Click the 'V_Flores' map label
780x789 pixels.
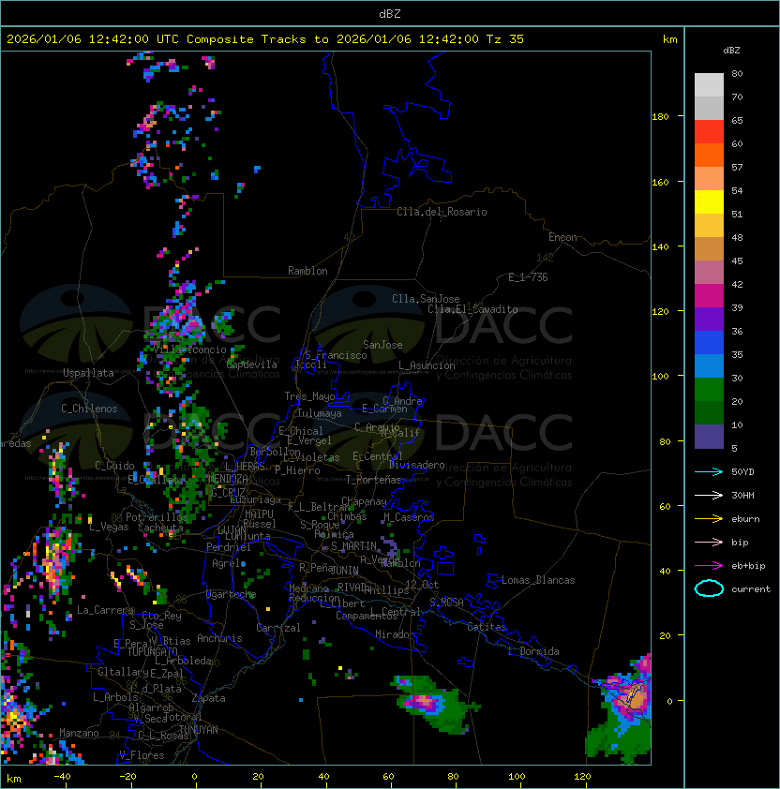(x=142, y=755)
